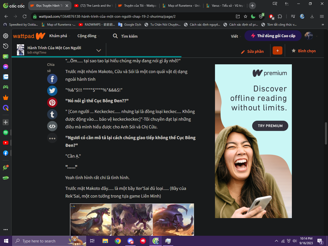This screenshot has width=328, height=246.
Task: Open Zalo in browser sidebar
Action: [x=6, y=77]
